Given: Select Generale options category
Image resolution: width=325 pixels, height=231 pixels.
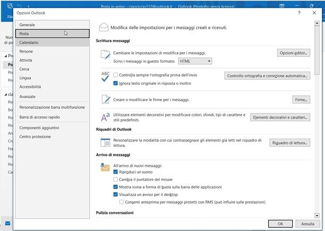Looking at the screenshot, I should 52,24.
